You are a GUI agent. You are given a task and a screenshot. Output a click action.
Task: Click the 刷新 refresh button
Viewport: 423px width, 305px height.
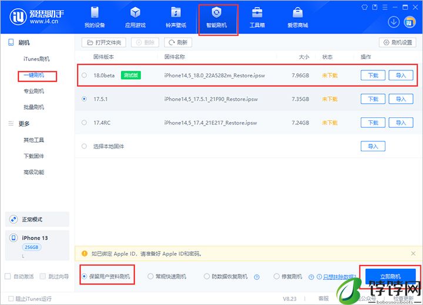[178, 43]
